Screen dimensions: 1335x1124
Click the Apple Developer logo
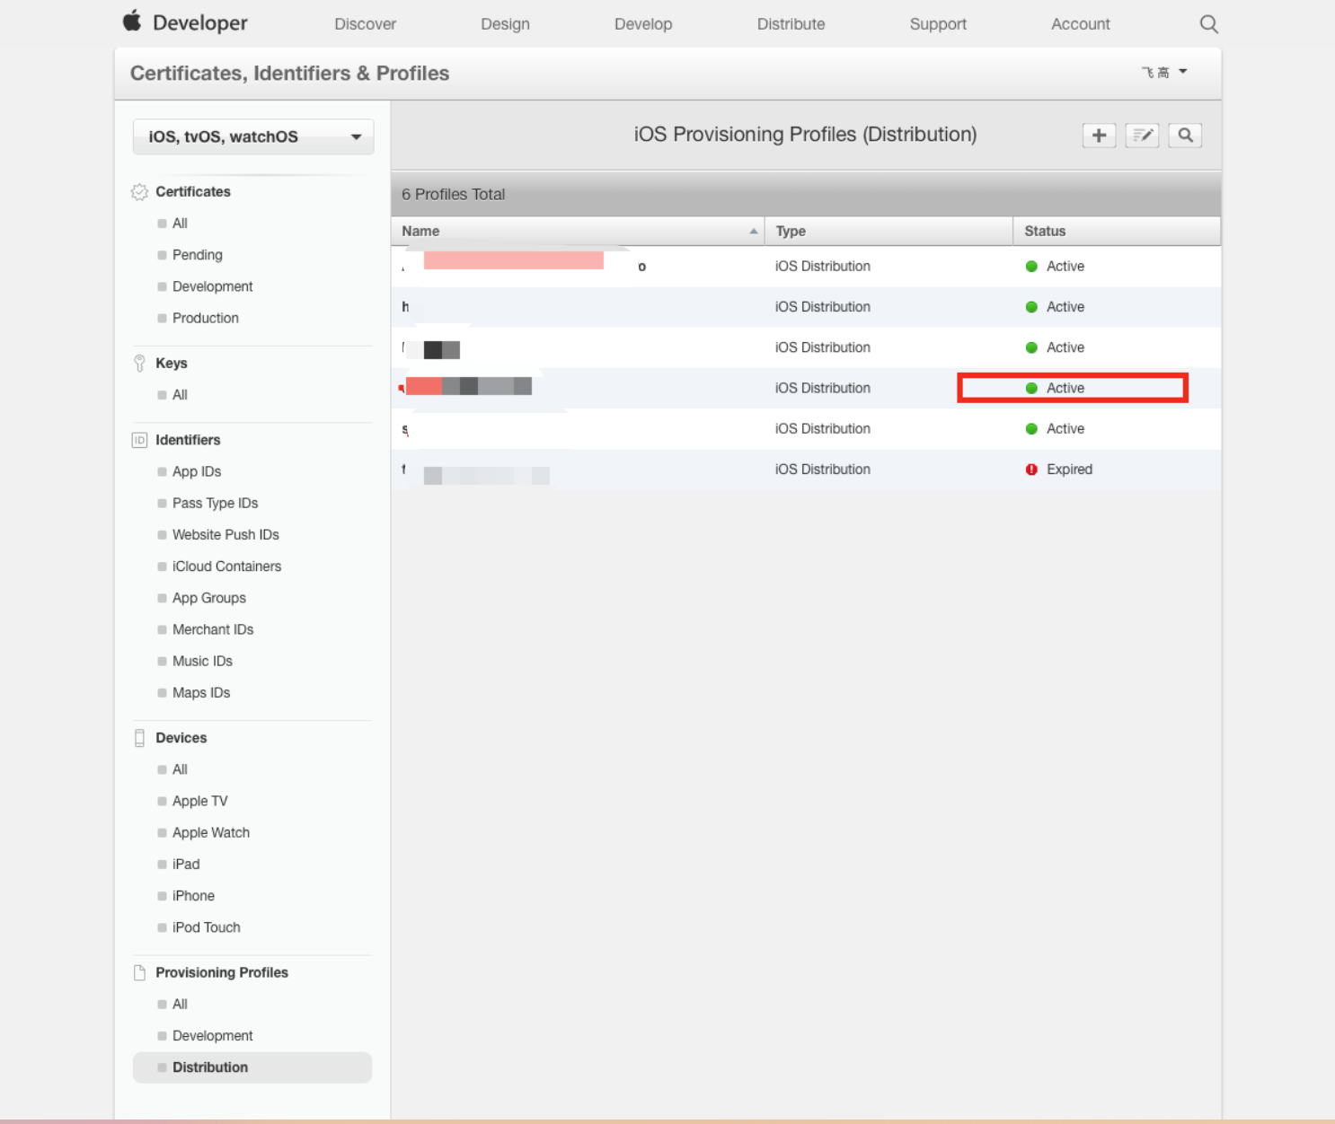[185, 22]
